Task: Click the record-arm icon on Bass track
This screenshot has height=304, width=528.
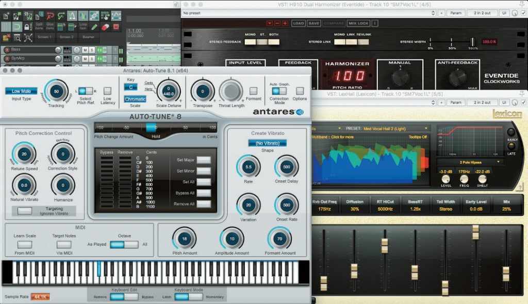Action: [x=6, y=50]
